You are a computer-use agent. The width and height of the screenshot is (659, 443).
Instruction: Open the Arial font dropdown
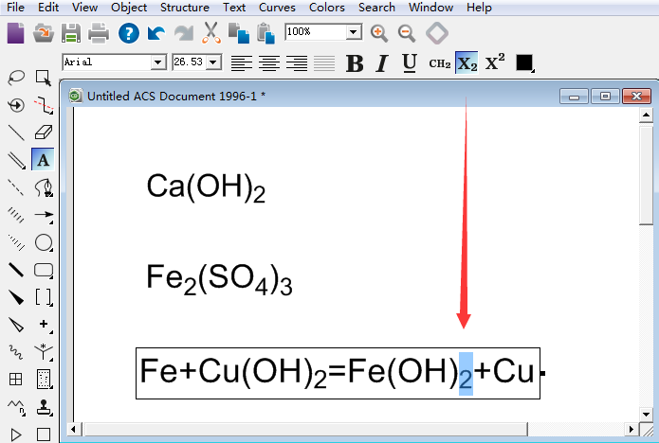coord(158,62)
